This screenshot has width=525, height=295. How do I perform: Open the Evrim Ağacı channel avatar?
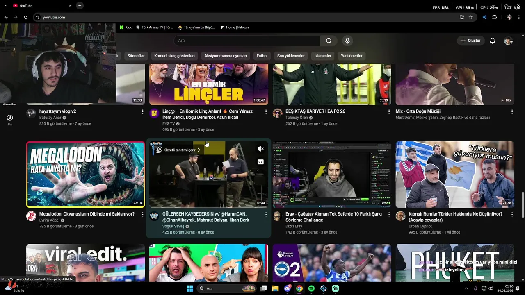pyautogui.click(x=31, y=216)
